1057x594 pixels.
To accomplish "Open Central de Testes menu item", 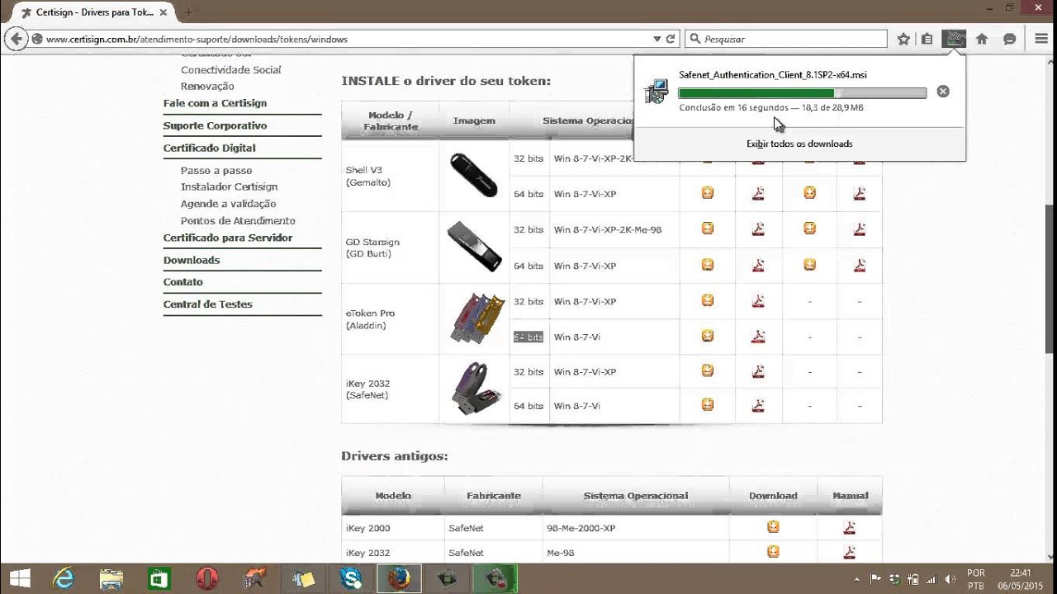I will [x=207, y=304].
